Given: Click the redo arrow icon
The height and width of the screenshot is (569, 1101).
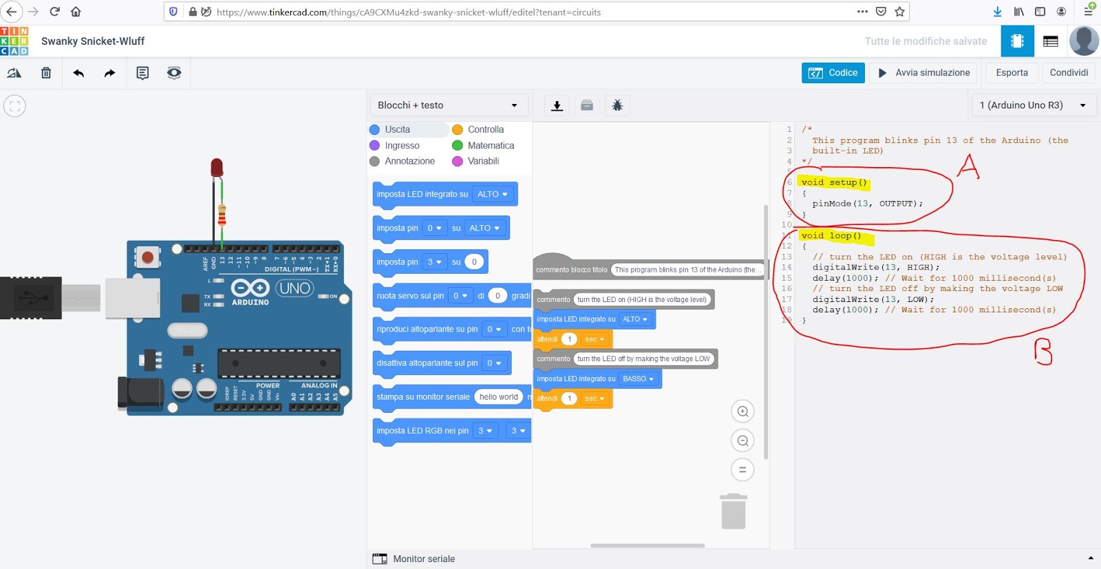Looking at the screenshot, I should [110, 73].
